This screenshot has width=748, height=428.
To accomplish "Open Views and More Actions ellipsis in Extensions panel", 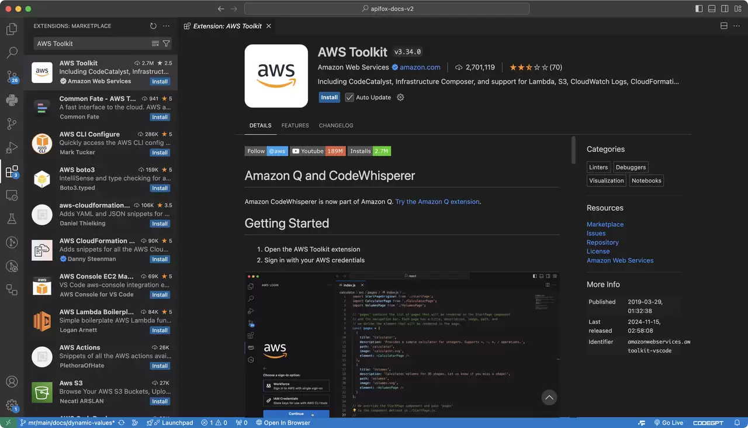I will 166,26.
